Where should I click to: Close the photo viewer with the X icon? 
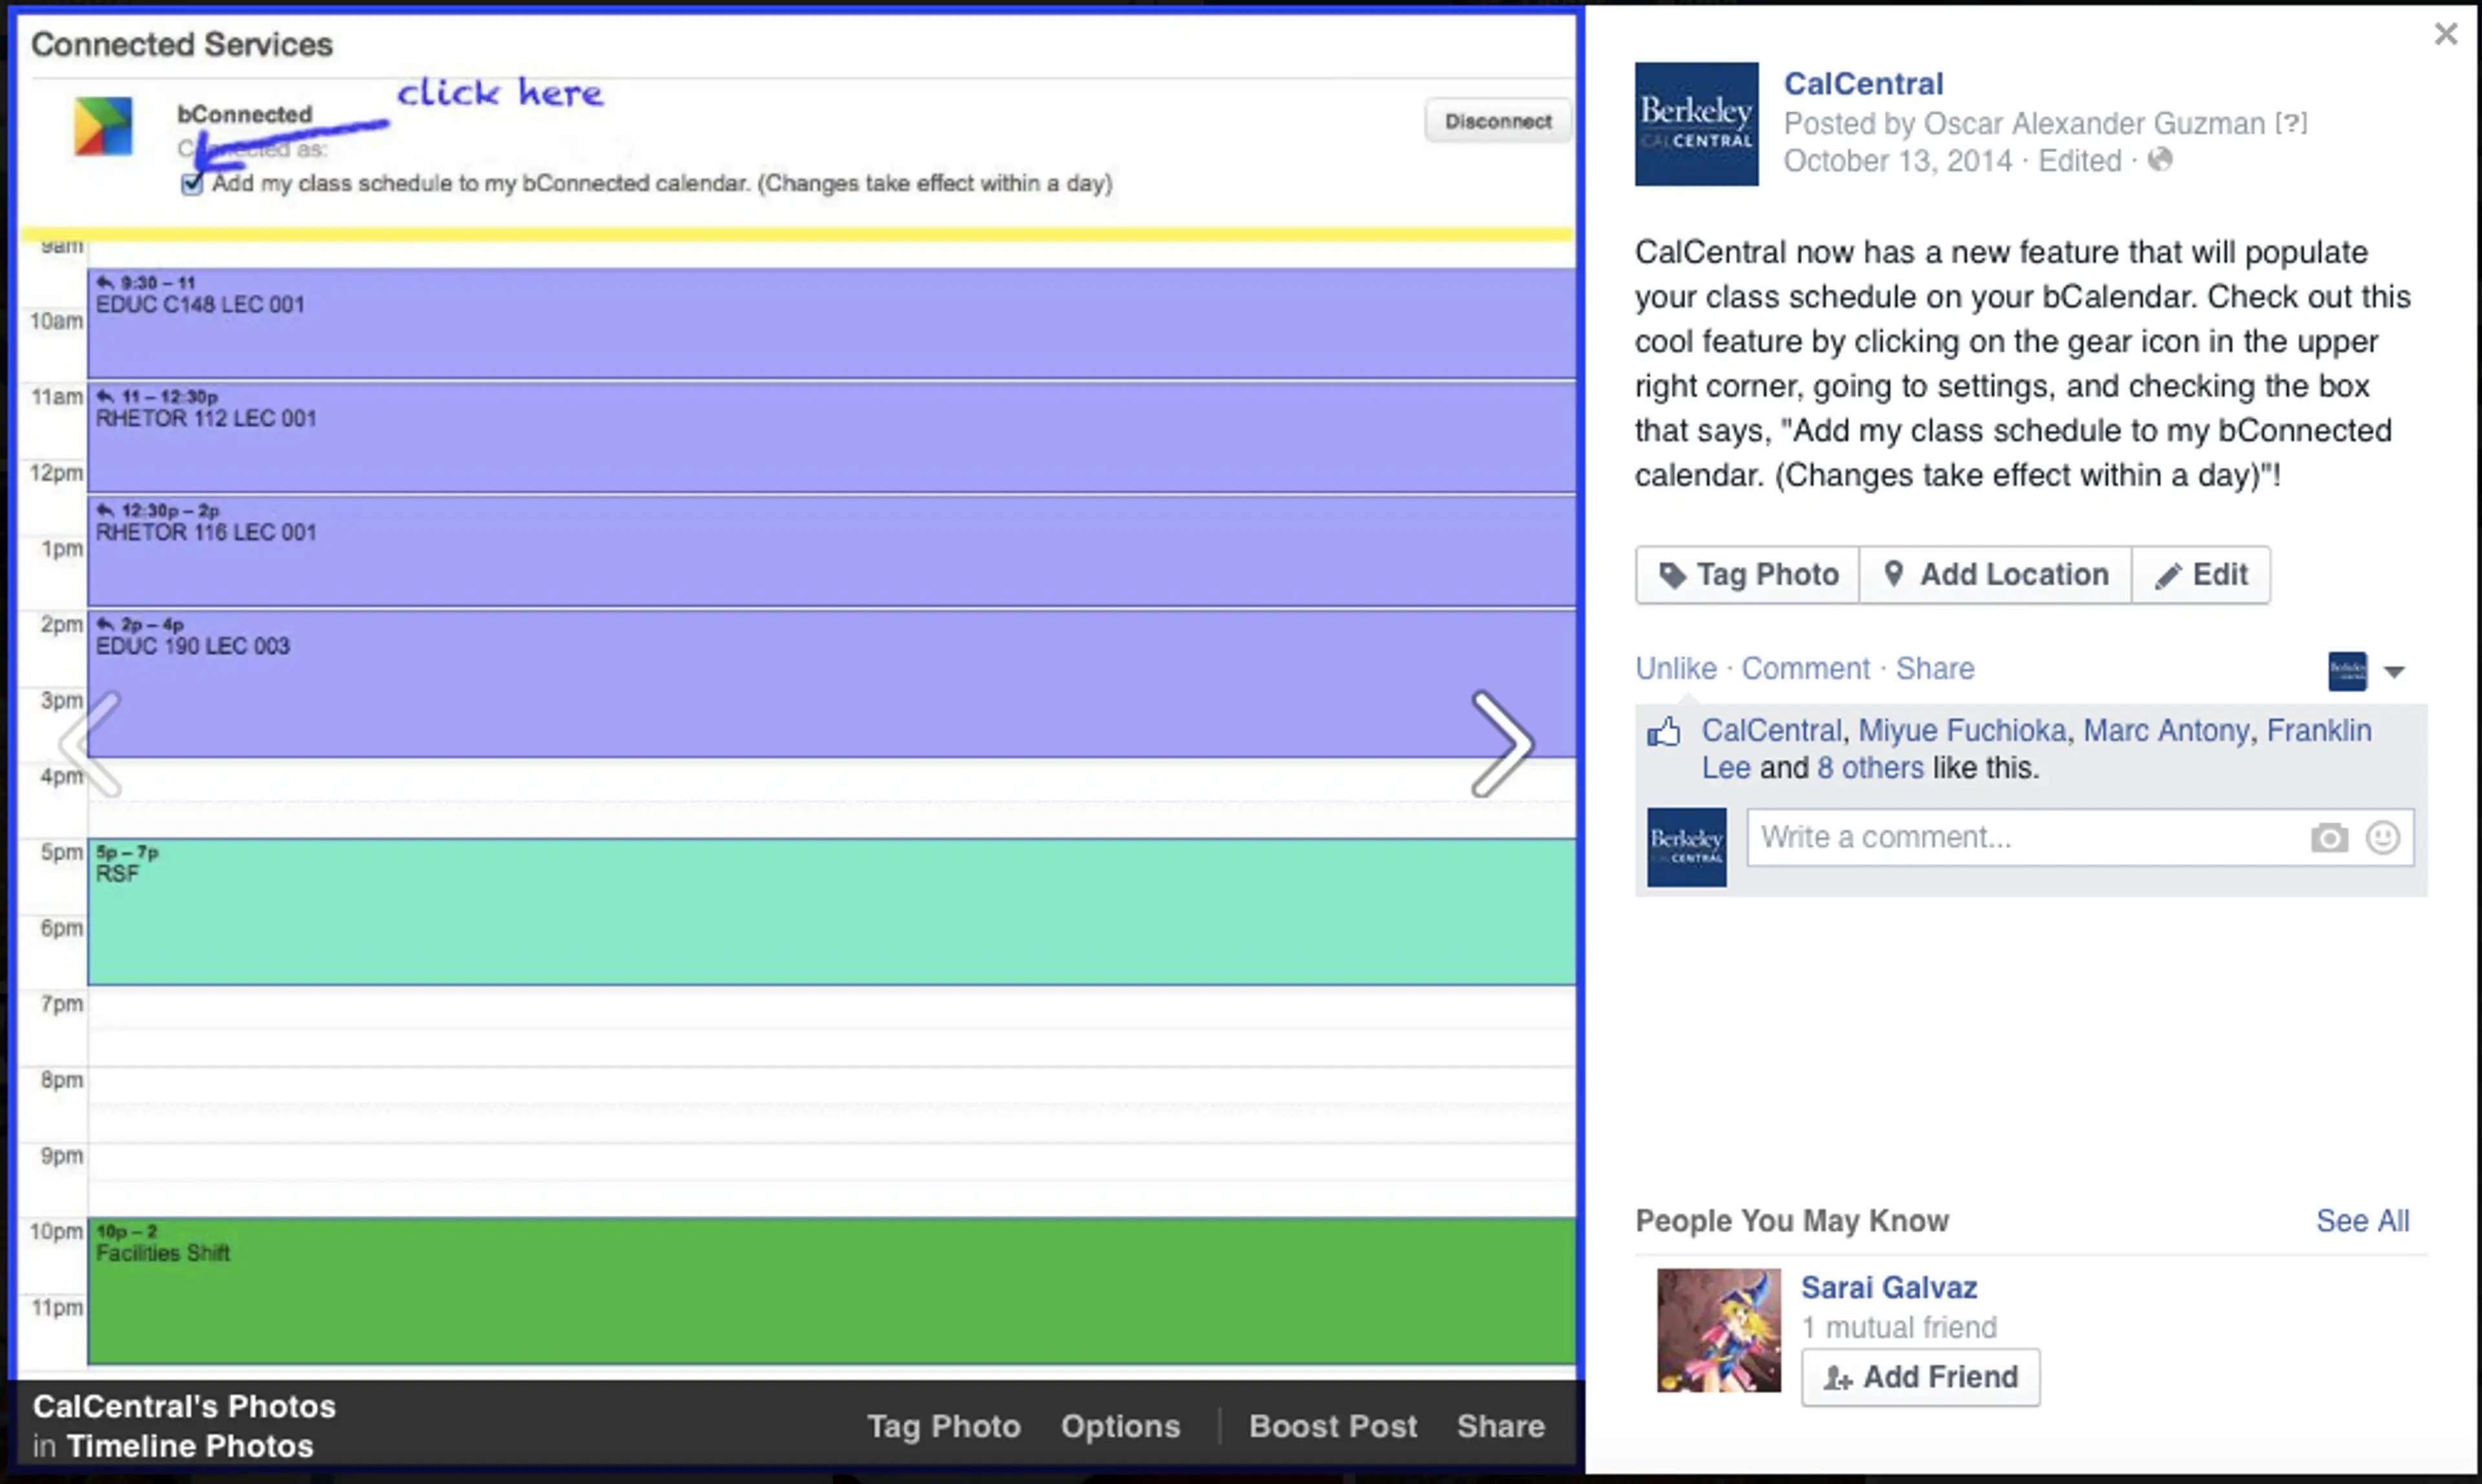(2445, 34)
